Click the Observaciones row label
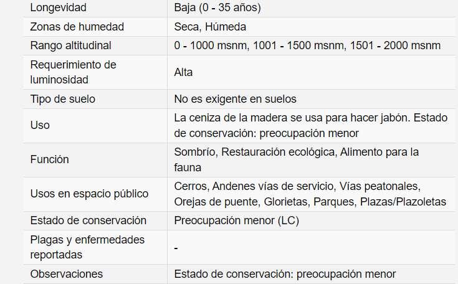458x284 pixels. (x=67, y=274)
